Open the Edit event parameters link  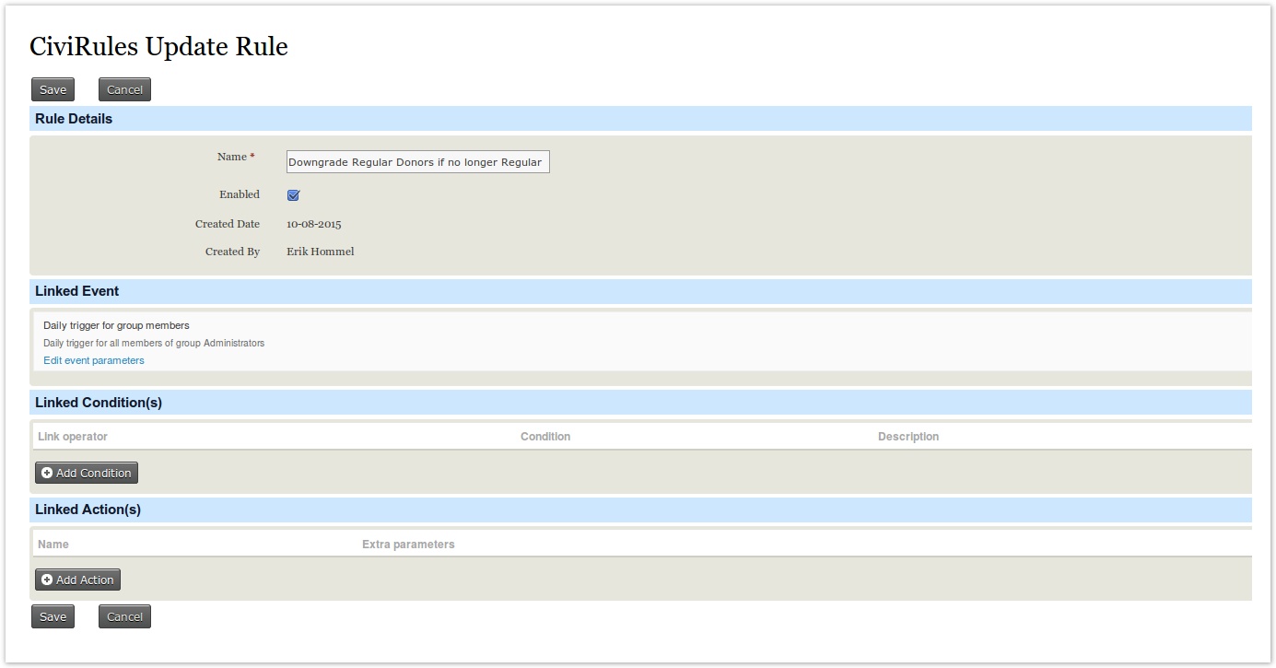pos(94,360)
